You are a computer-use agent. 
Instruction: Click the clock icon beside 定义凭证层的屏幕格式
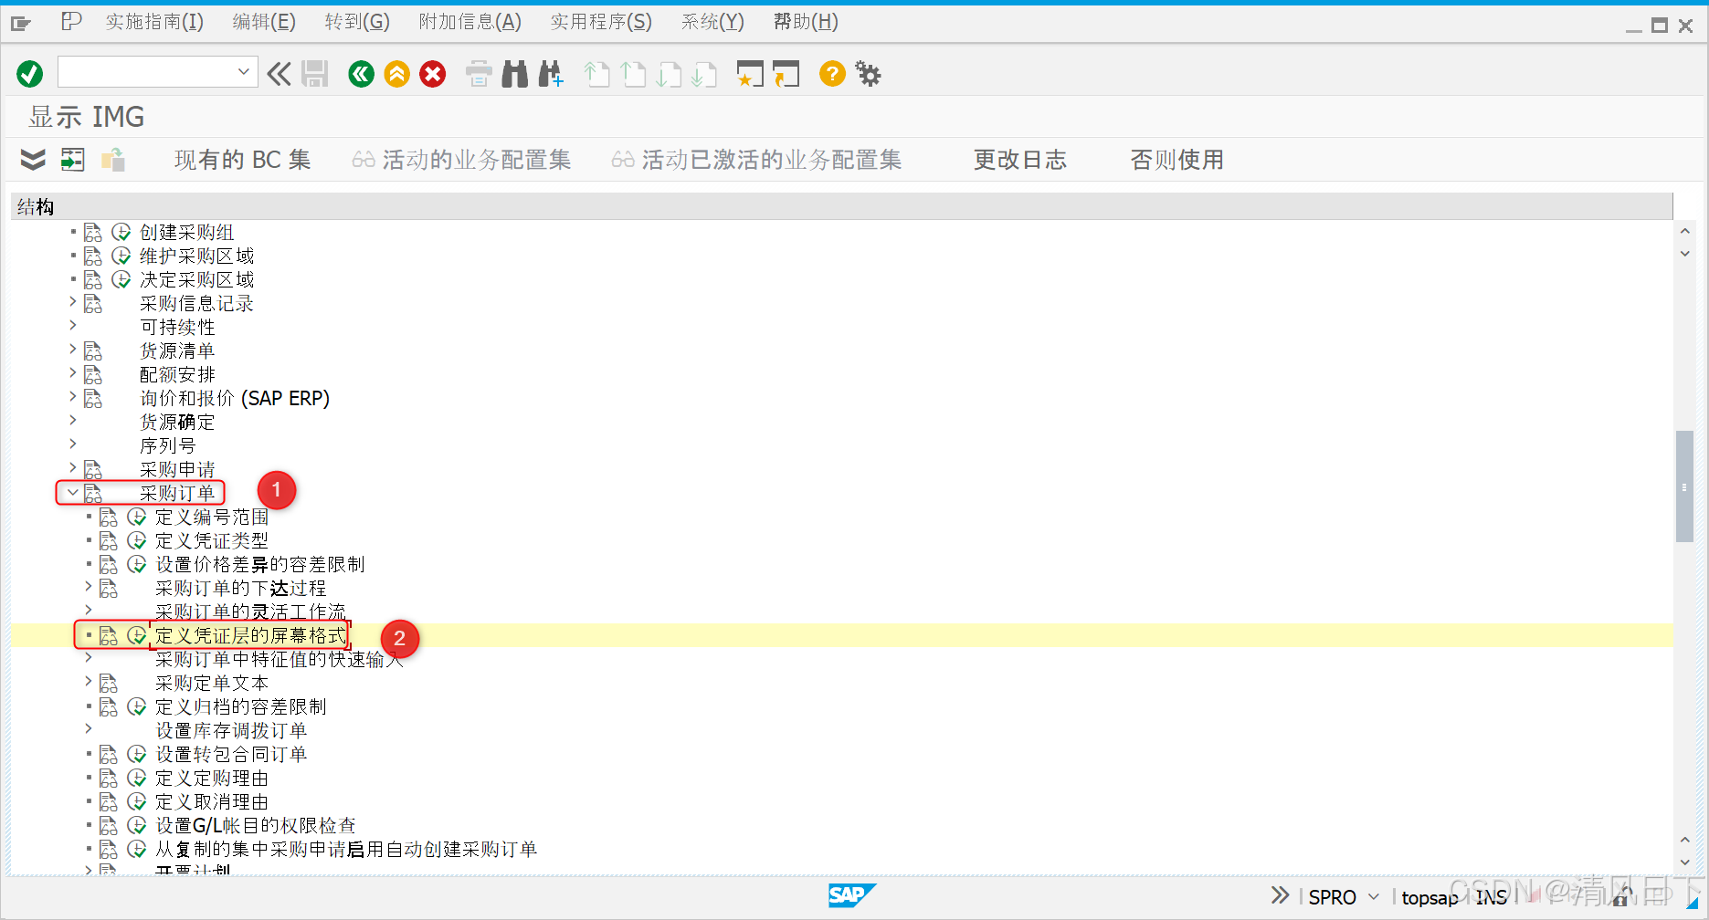coord(137,634)
